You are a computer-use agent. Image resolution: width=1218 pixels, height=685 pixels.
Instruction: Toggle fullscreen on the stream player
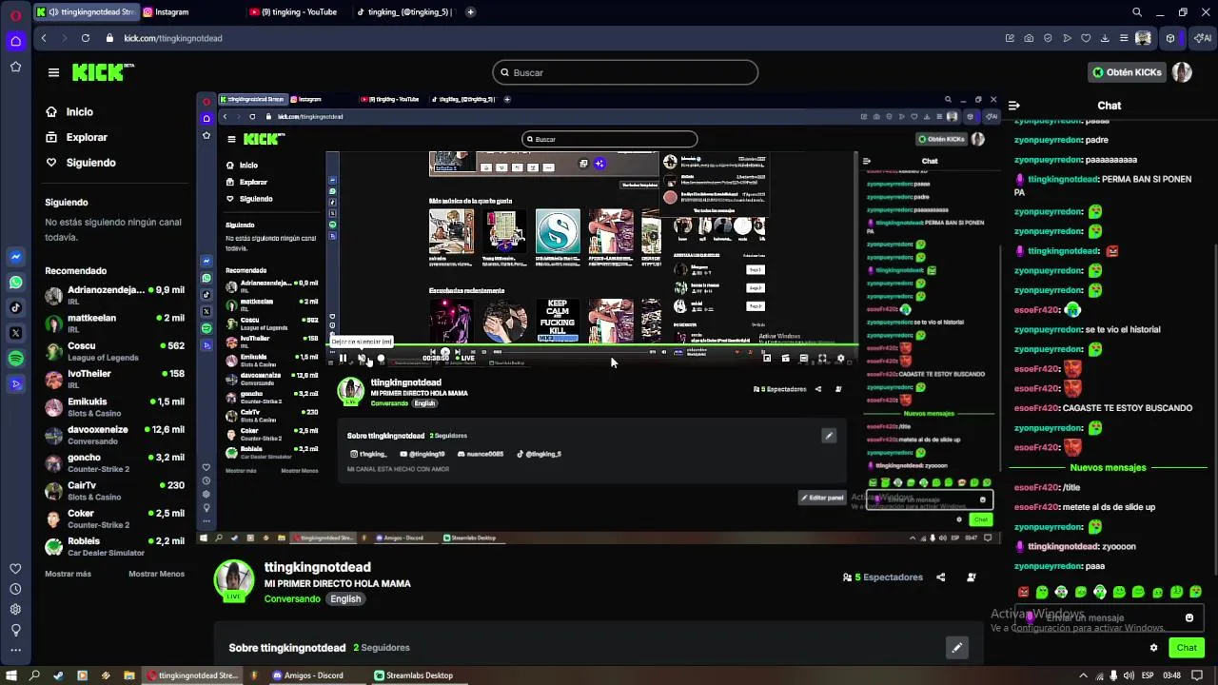click(822, 359)
